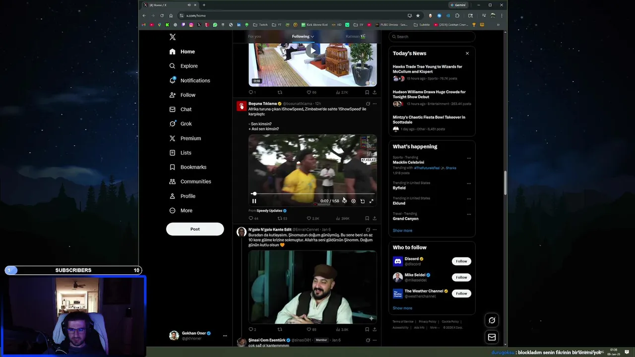Open Lists from the sidebar menu
This screenshot has width=635, height=357.
point(180,153)
